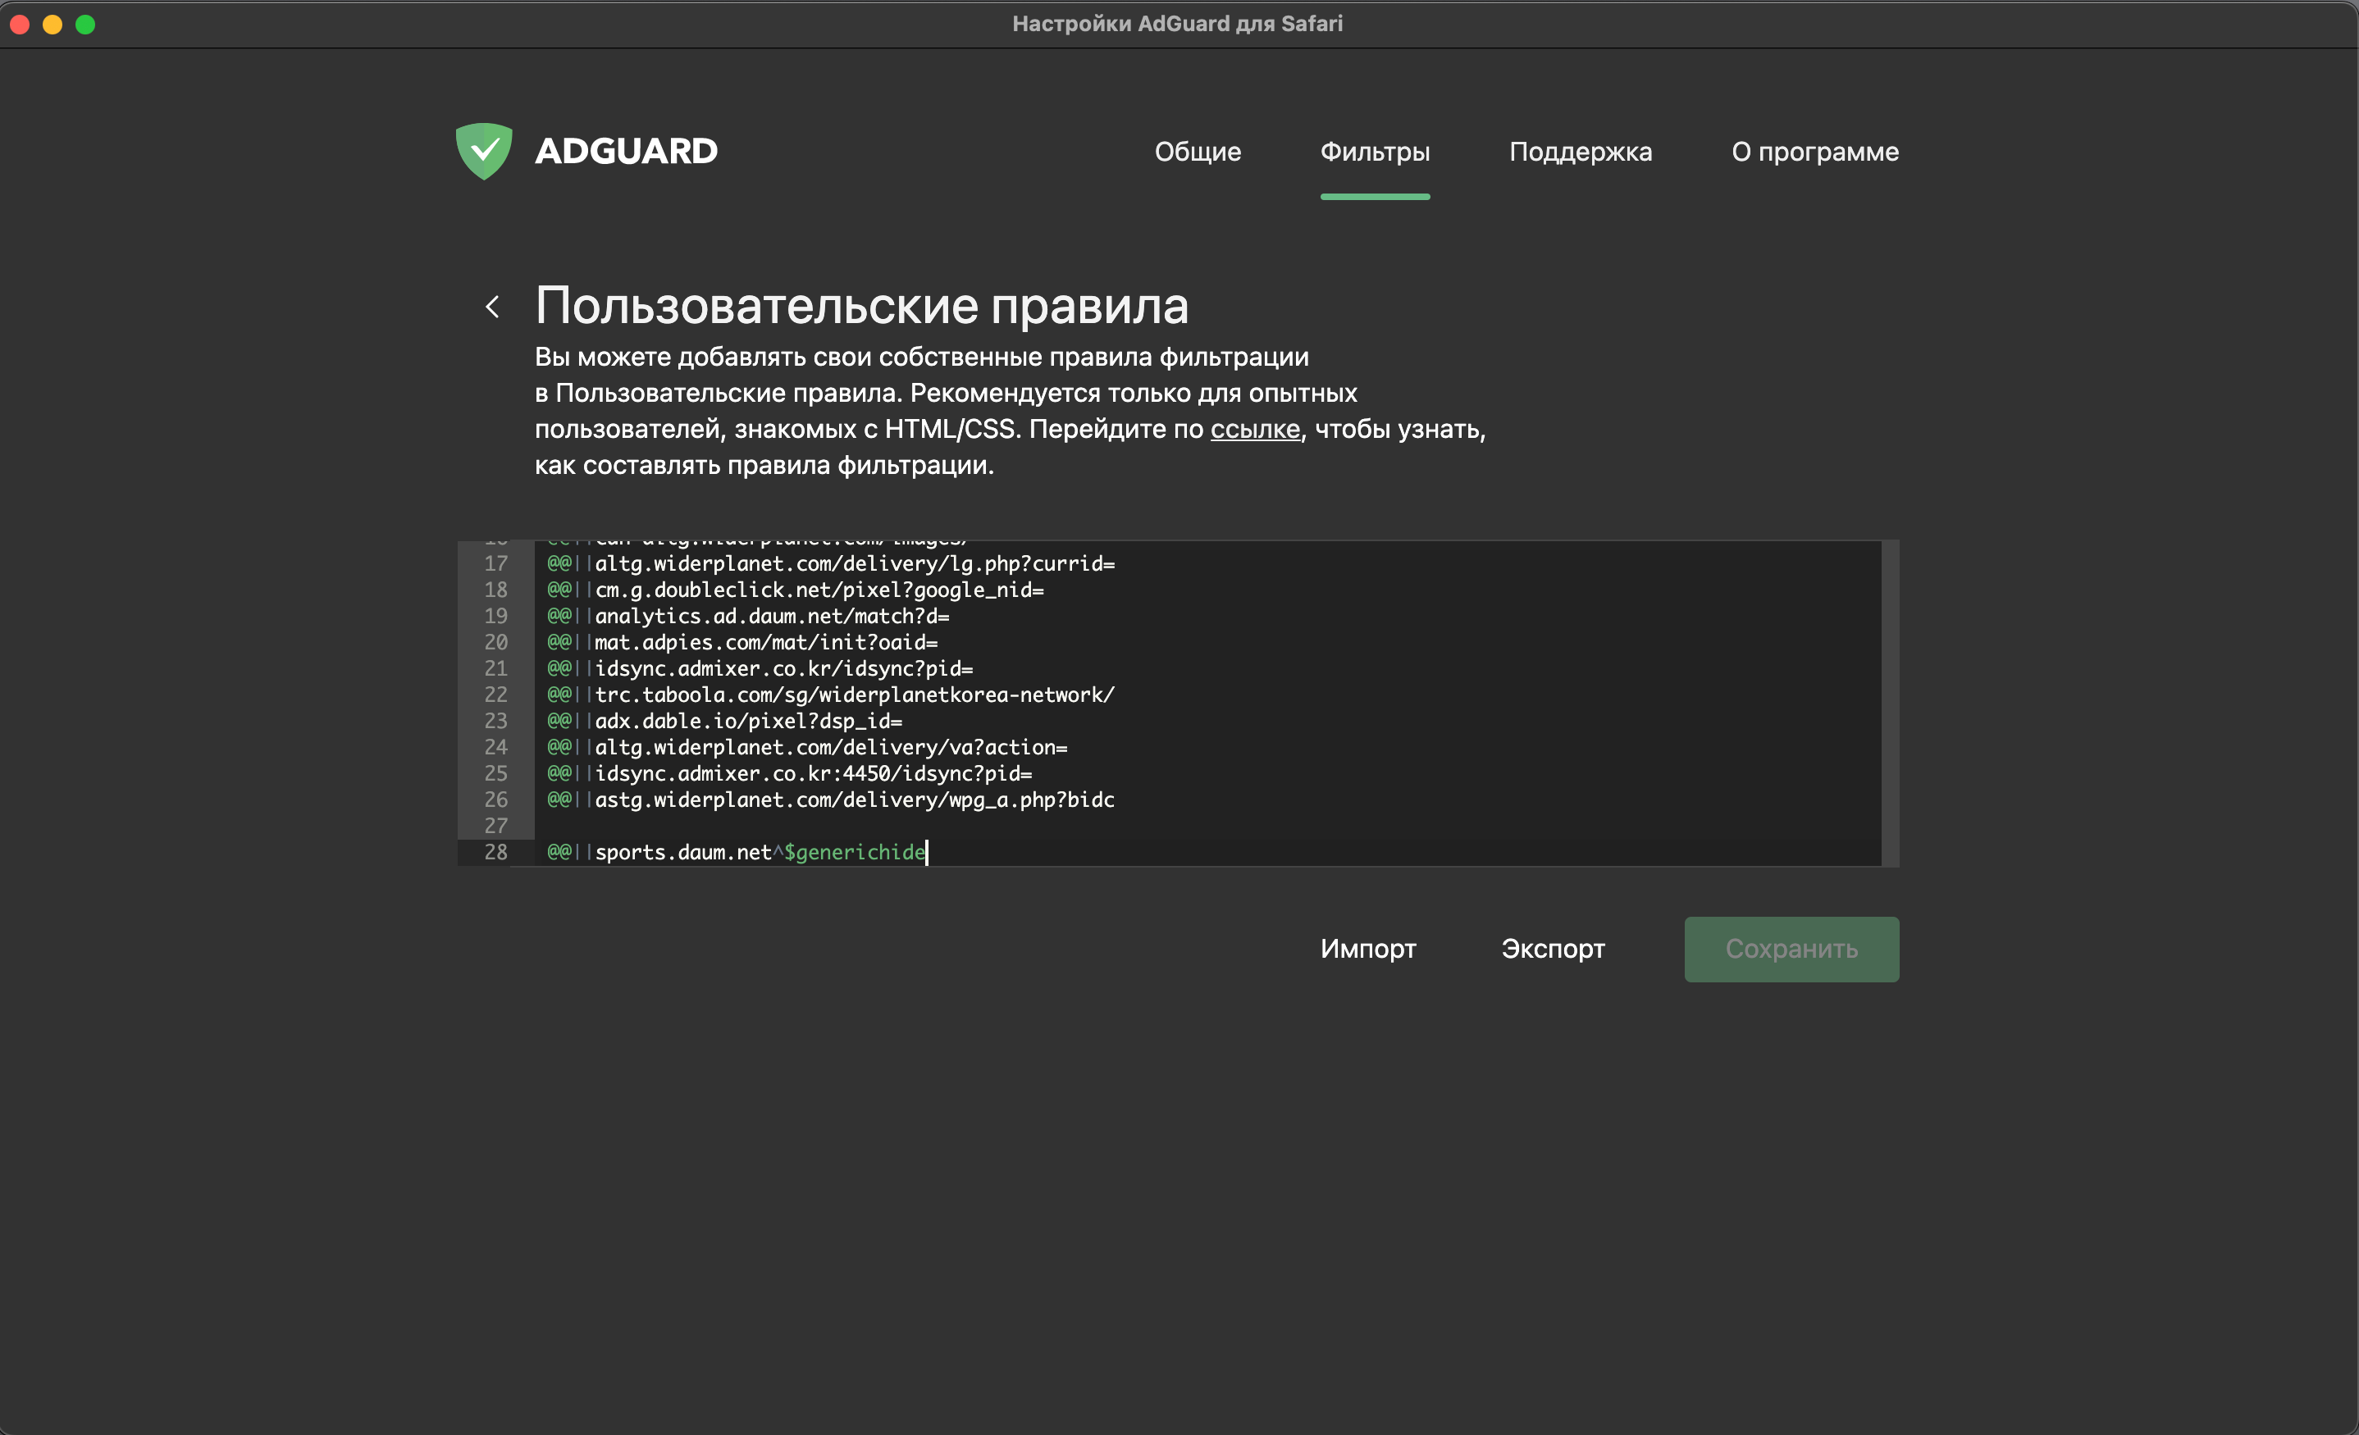Click the trc.taboola.com rule text
Screen dimensions: 2359x1435
pyautogui.click(x=854, y=695)
